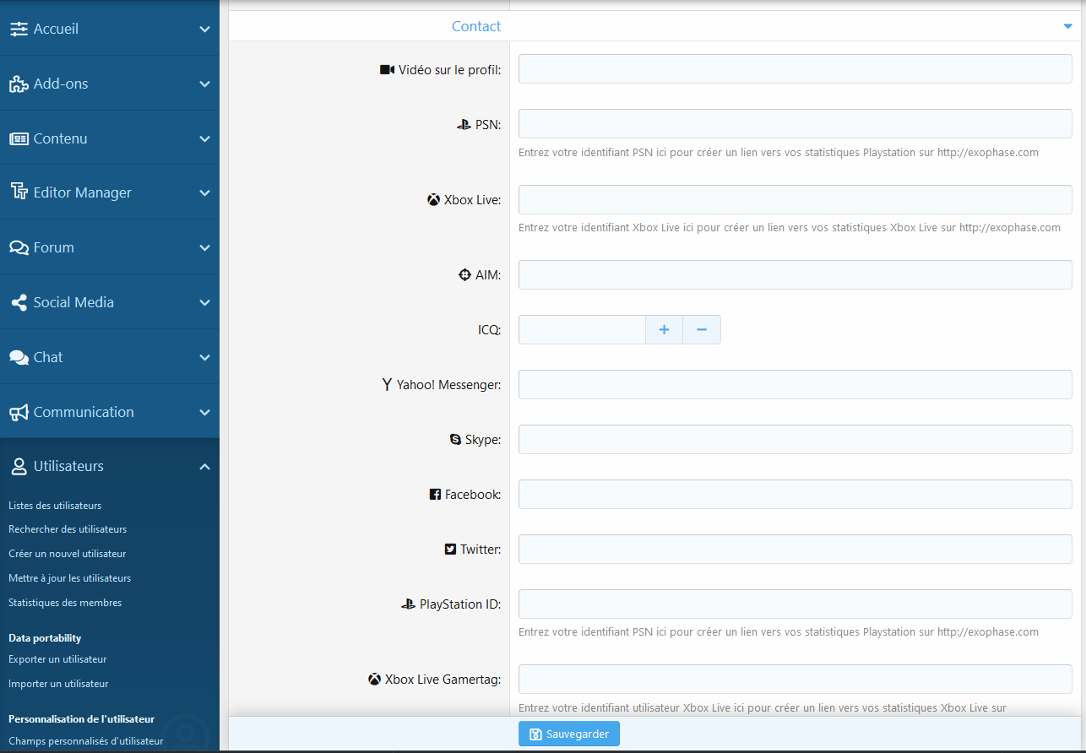Click the Communication megaphone icon
The image size is (1086, 753).
pyautogui.click(x=19, y=412)
